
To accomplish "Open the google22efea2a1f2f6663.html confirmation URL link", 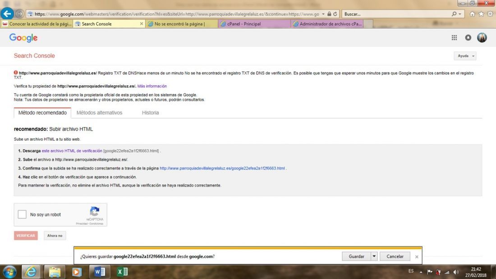I will click(x=222, y=168).
